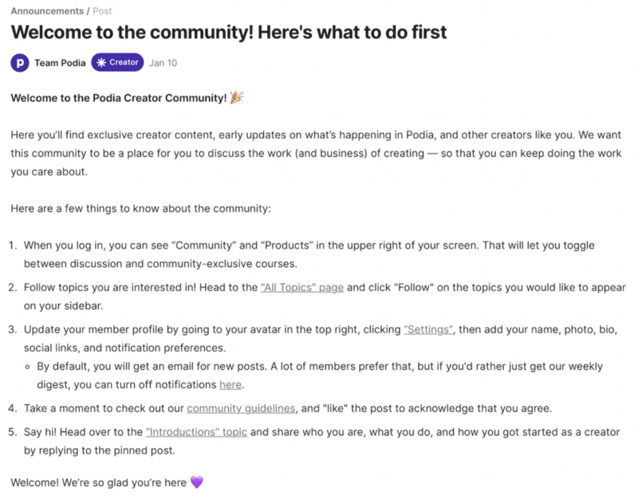Click the post title heading

[x=229, y=32]
